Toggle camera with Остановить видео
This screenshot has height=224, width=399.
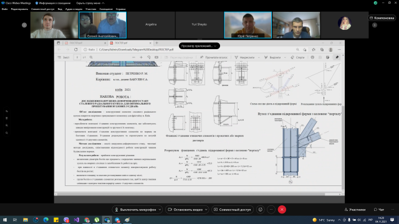pos(186,210)
